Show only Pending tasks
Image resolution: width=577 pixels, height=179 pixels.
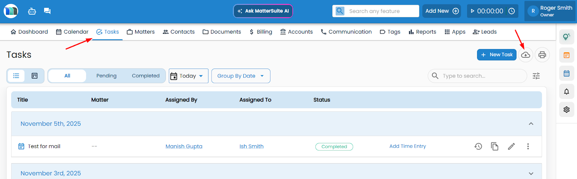(106, 76)
